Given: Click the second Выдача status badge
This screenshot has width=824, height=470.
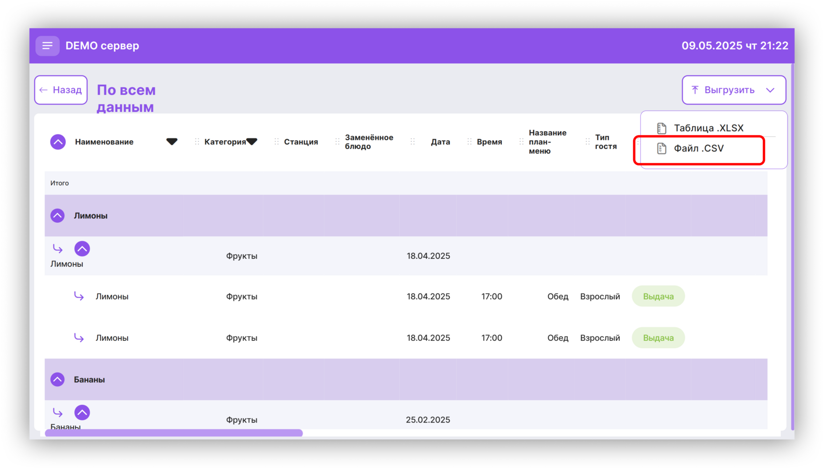Looking at the screenshot, I should click(x=658, y=338).
